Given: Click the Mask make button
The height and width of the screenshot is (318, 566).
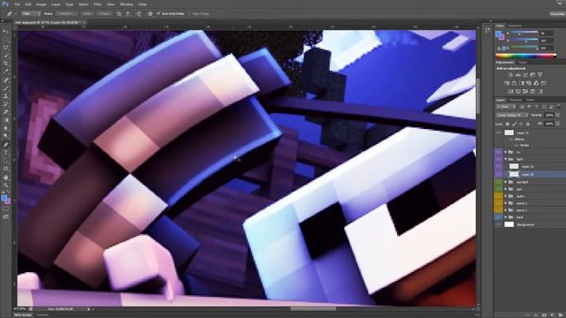Looking at the screenshot, I should pyautogui.click(x=87, y=14).
